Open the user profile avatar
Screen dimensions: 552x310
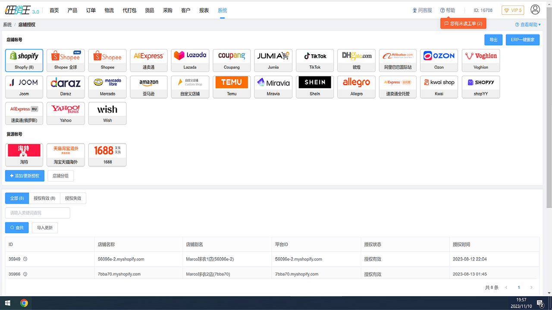pos(535,9)
